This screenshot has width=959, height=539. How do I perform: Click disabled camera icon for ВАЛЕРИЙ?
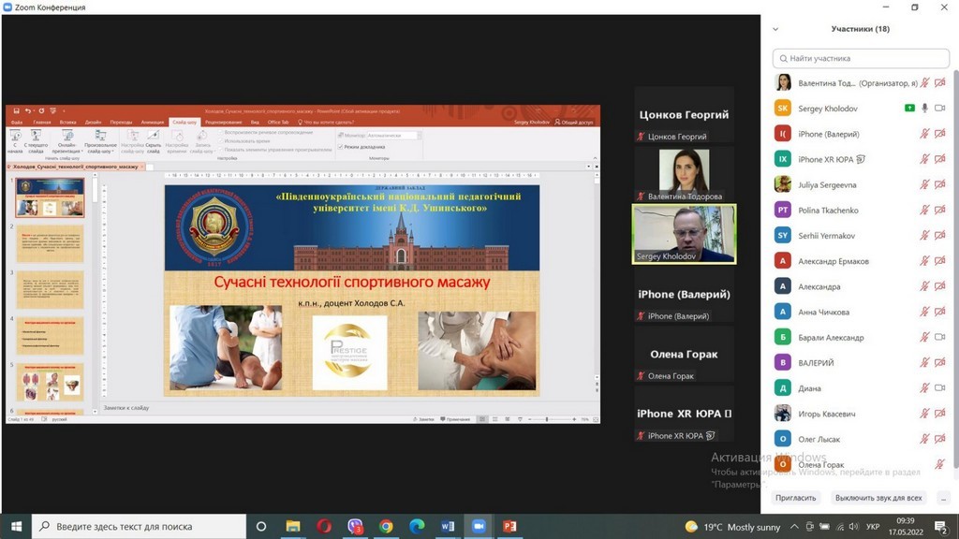click(940, 362)
